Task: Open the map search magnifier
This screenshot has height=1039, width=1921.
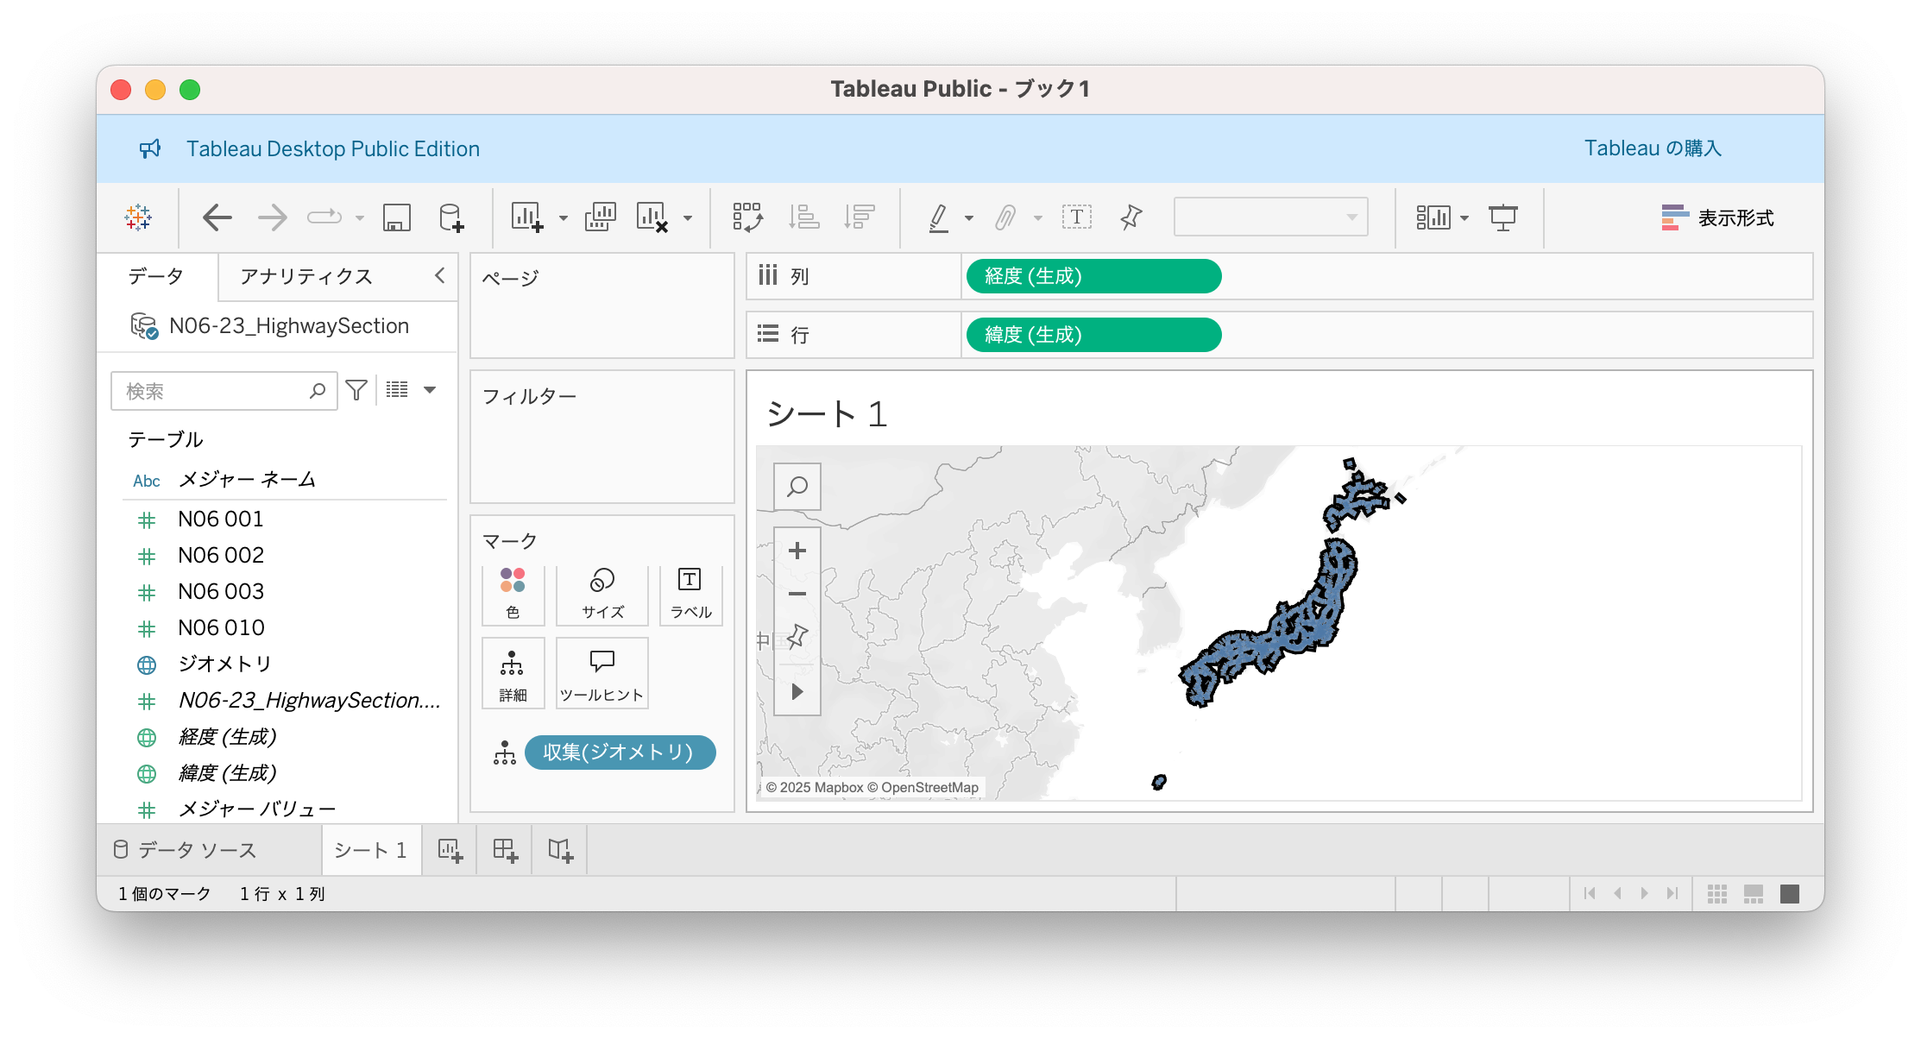Action: (x=797, y=487)
